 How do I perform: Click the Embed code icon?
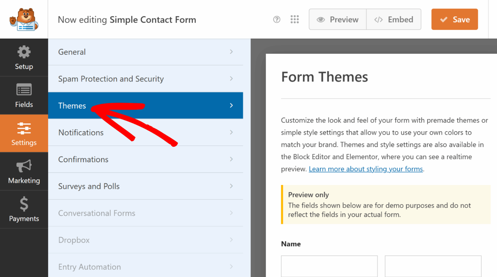click(x=378, y=19)
